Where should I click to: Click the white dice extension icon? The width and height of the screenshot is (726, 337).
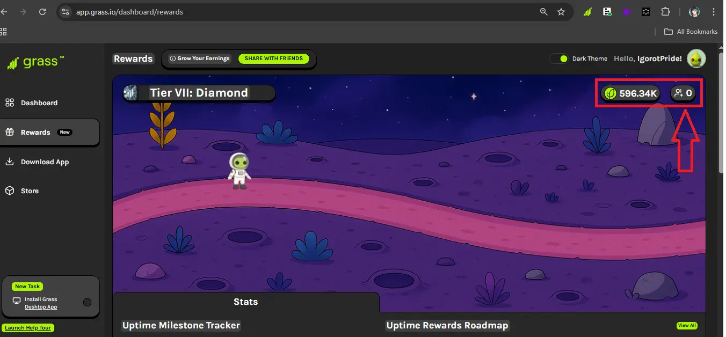click(x=607, y=11)
